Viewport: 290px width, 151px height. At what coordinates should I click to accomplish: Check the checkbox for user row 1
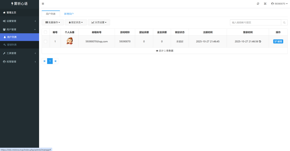tap(46, 41)
